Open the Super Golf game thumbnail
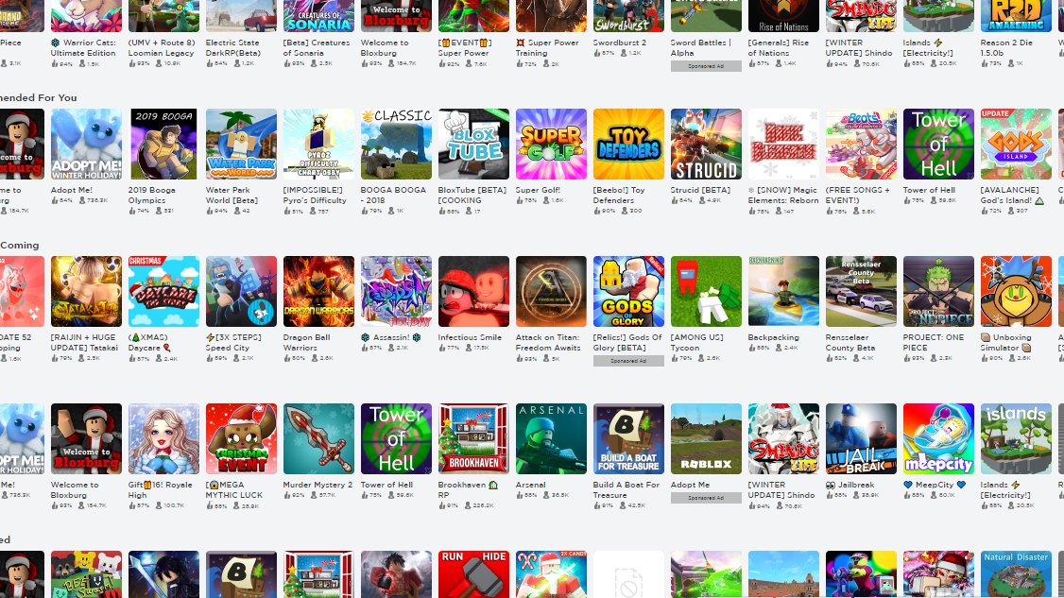1064x598 pixels. coord(551,144)
